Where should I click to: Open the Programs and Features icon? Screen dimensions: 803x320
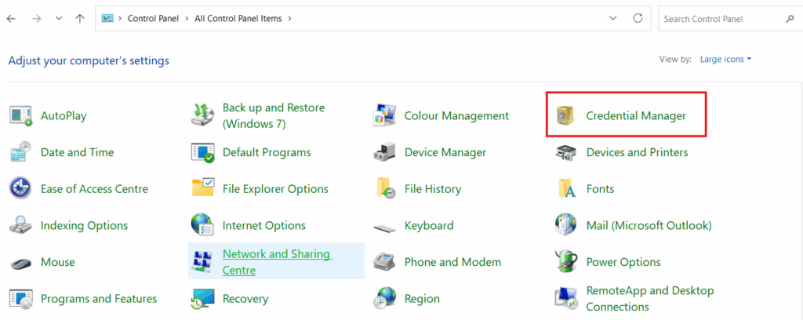(21, 299)
